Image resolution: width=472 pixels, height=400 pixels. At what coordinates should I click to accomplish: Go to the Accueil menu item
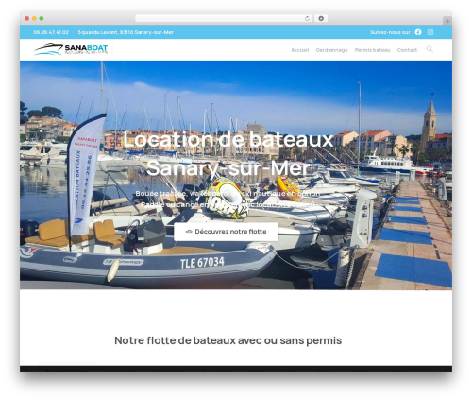[299, 50]
